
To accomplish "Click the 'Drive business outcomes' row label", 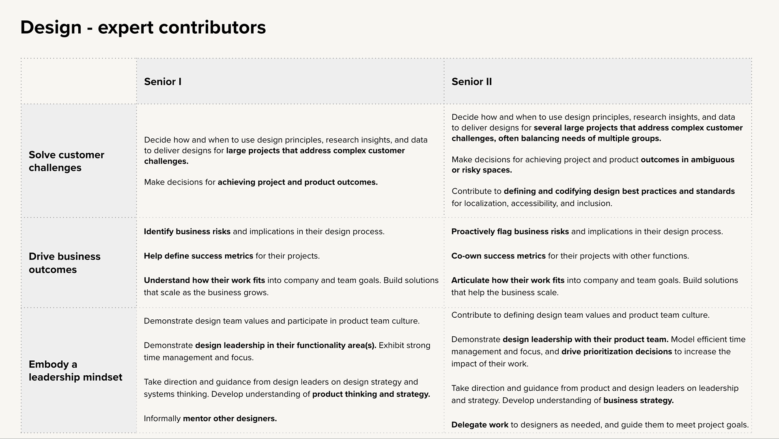I will [x=65, y=263].
